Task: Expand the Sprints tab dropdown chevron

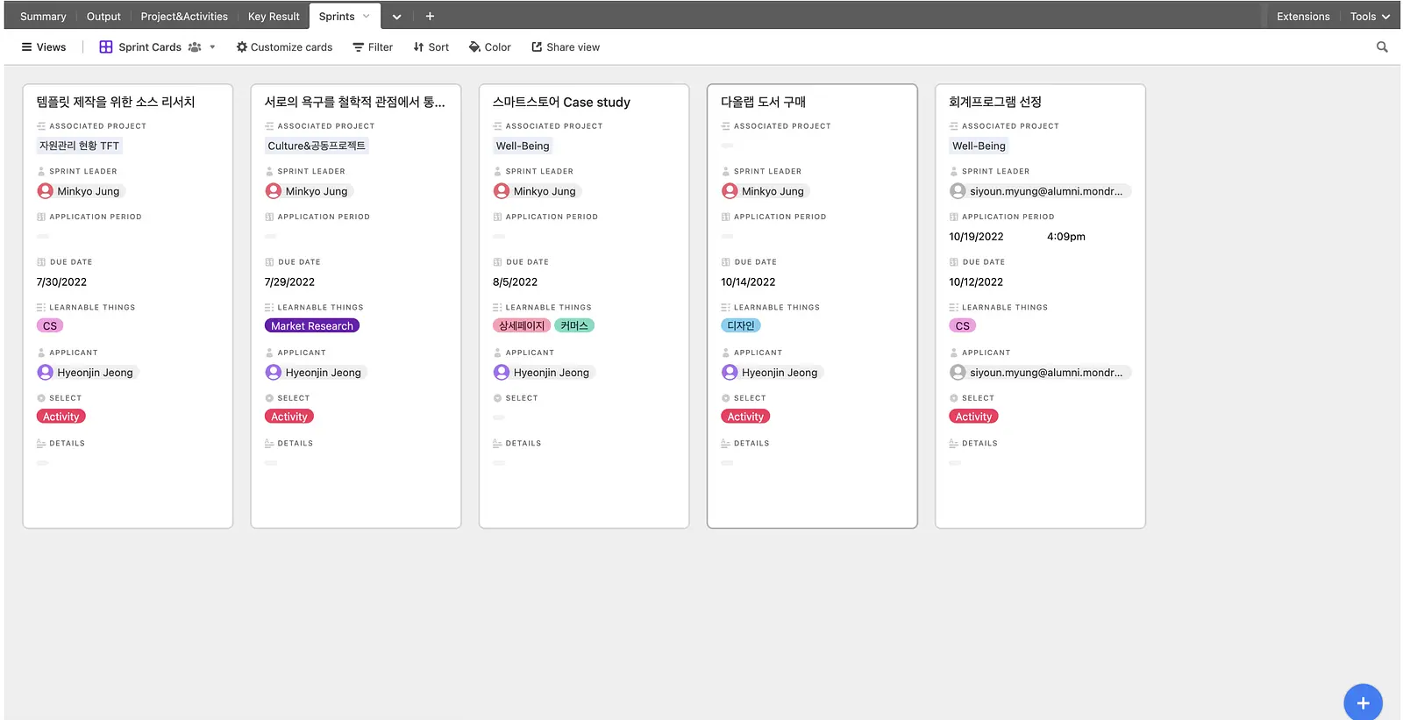Action: tap(367, 16)
